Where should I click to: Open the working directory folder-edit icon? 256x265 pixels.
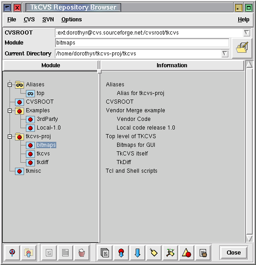242,48
